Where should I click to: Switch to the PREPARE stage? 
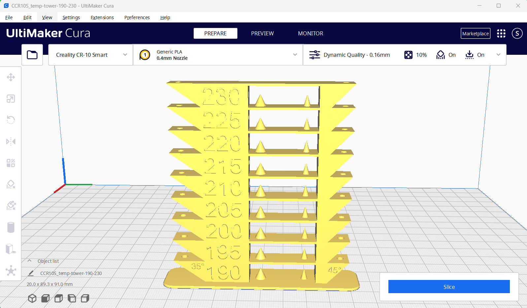(215, 33)
